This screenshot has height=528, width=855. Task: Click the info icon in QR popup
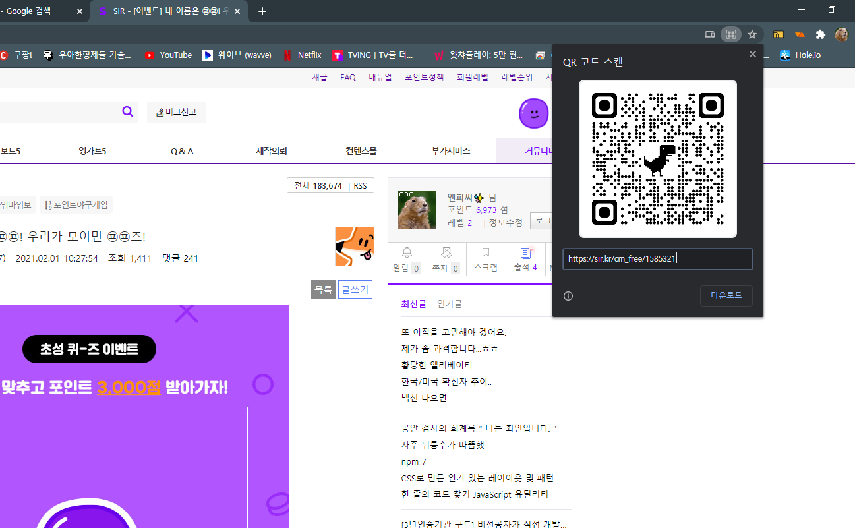click(568, 296)
